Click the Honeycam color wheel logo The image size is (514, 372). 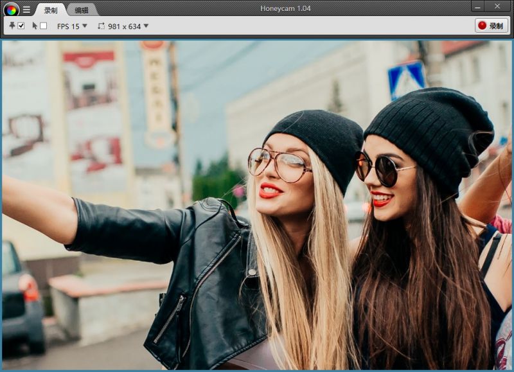(x=11, y=10)
